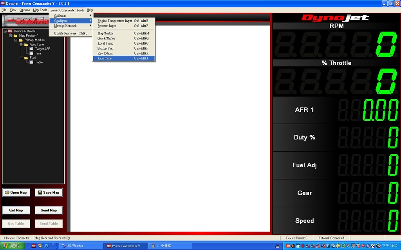
Task: Open the Configure submenu item
Action: click(x=71, y=21)
